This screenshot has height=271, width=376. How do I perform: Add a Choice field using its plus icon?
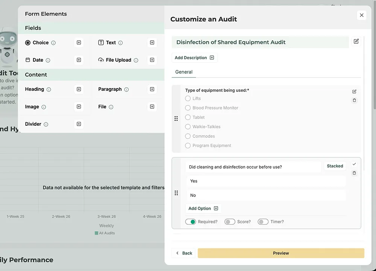(x=79, y=43)
